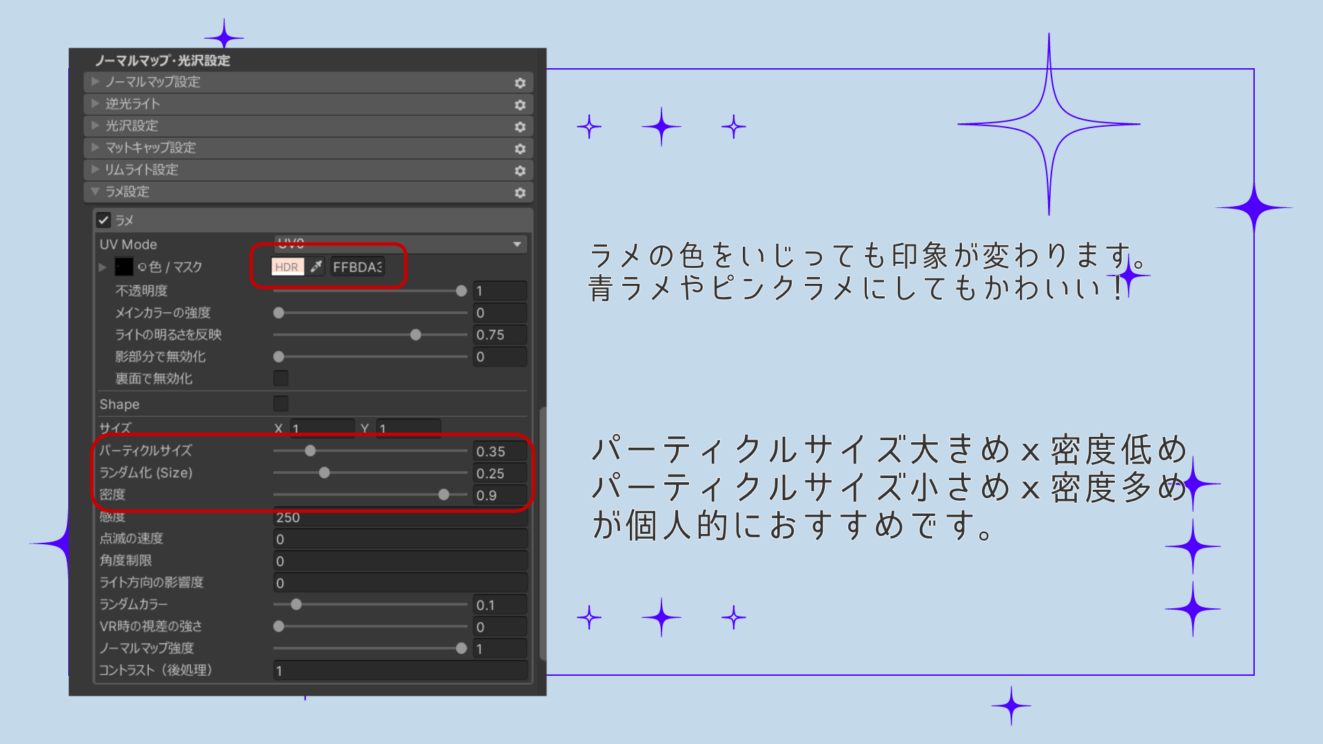The width and height of the screenshot is (1323, 744).
Task: Toggle the Shape checkbox
Action: tap(281, 404)
